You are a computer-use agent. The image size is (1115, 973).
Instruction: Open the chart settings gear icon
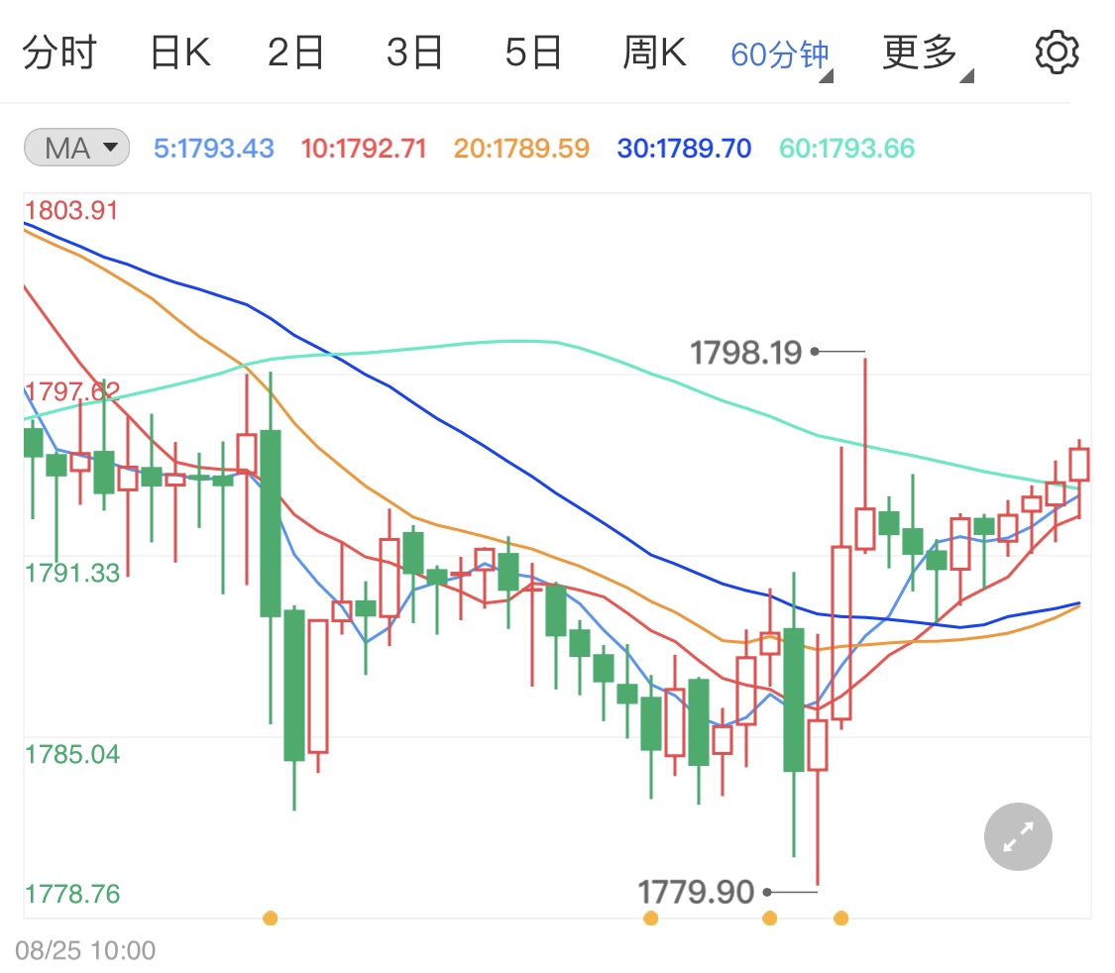click(1057, 52)
